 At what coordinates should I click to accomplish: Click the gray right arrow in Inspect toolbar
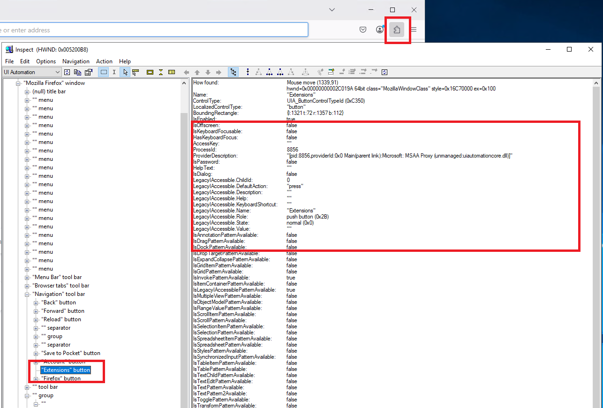tap(219, 72)
